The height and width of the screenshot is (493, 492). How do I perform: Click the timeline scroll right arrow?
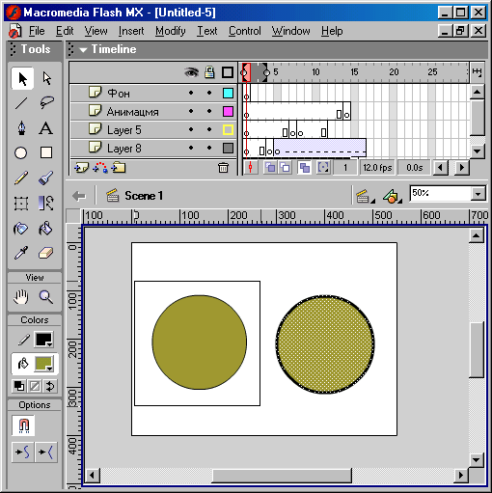(462, 168)
